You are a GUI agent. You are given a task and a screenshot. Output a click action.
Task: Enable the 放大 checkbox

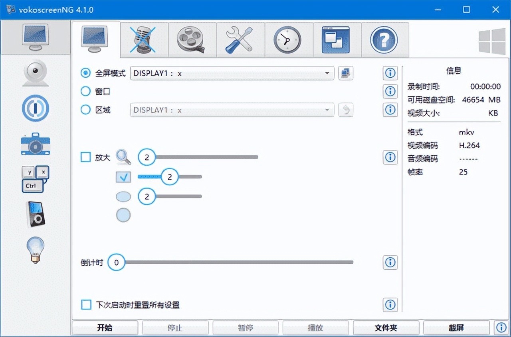(x=86, y=157)
